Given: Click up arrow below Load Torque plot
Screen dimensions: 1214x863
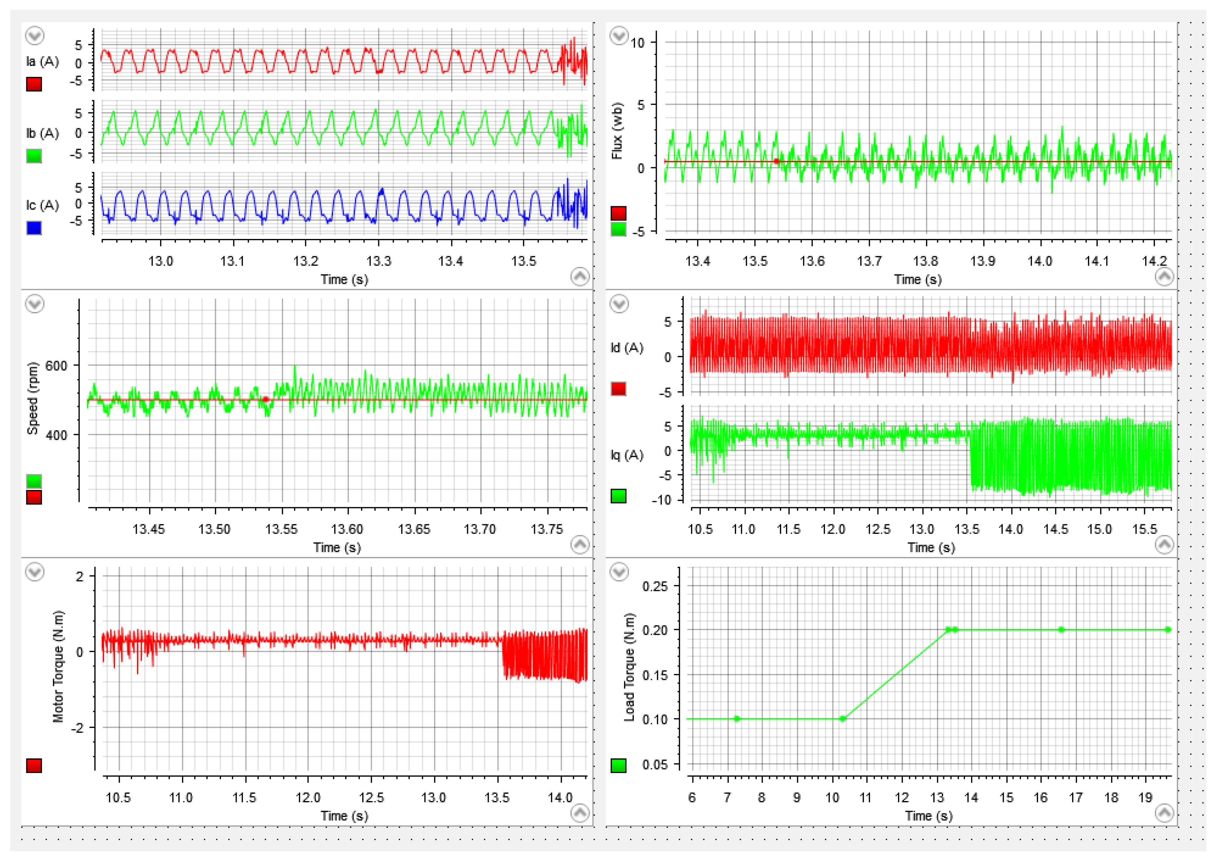Looking at the screenshot, I should pos(1164,812).
